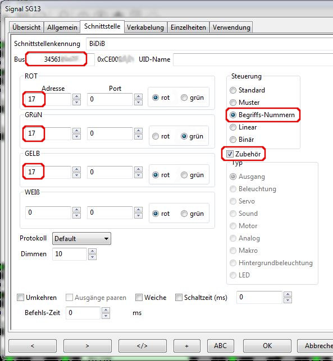Tick the Weiche checkbox
333x361 pixels.
click(139, 298)
